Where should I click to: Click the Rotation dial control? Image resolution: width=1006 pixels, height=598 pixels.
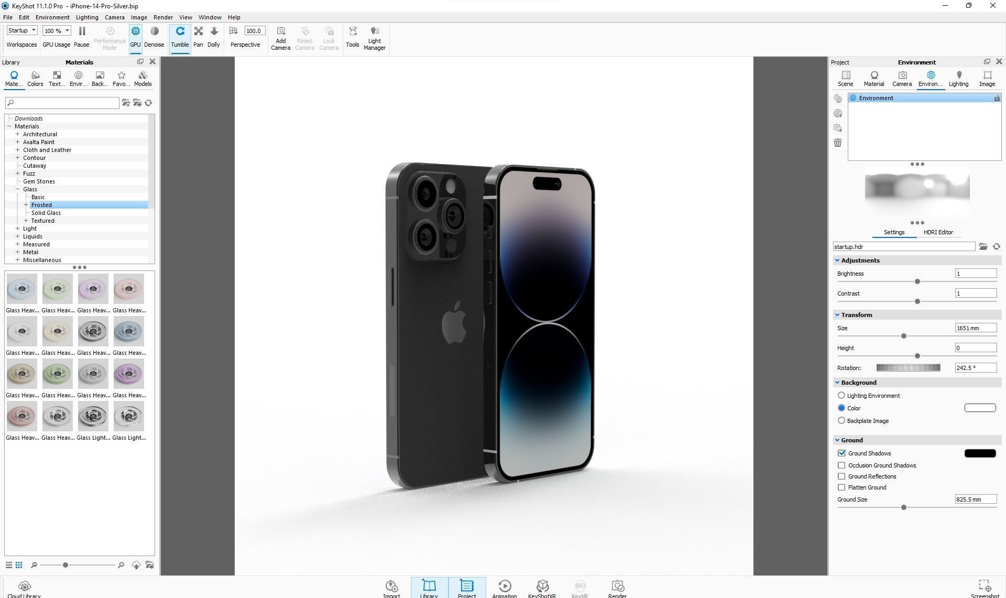pyautogui.click(x=908, y=368)
